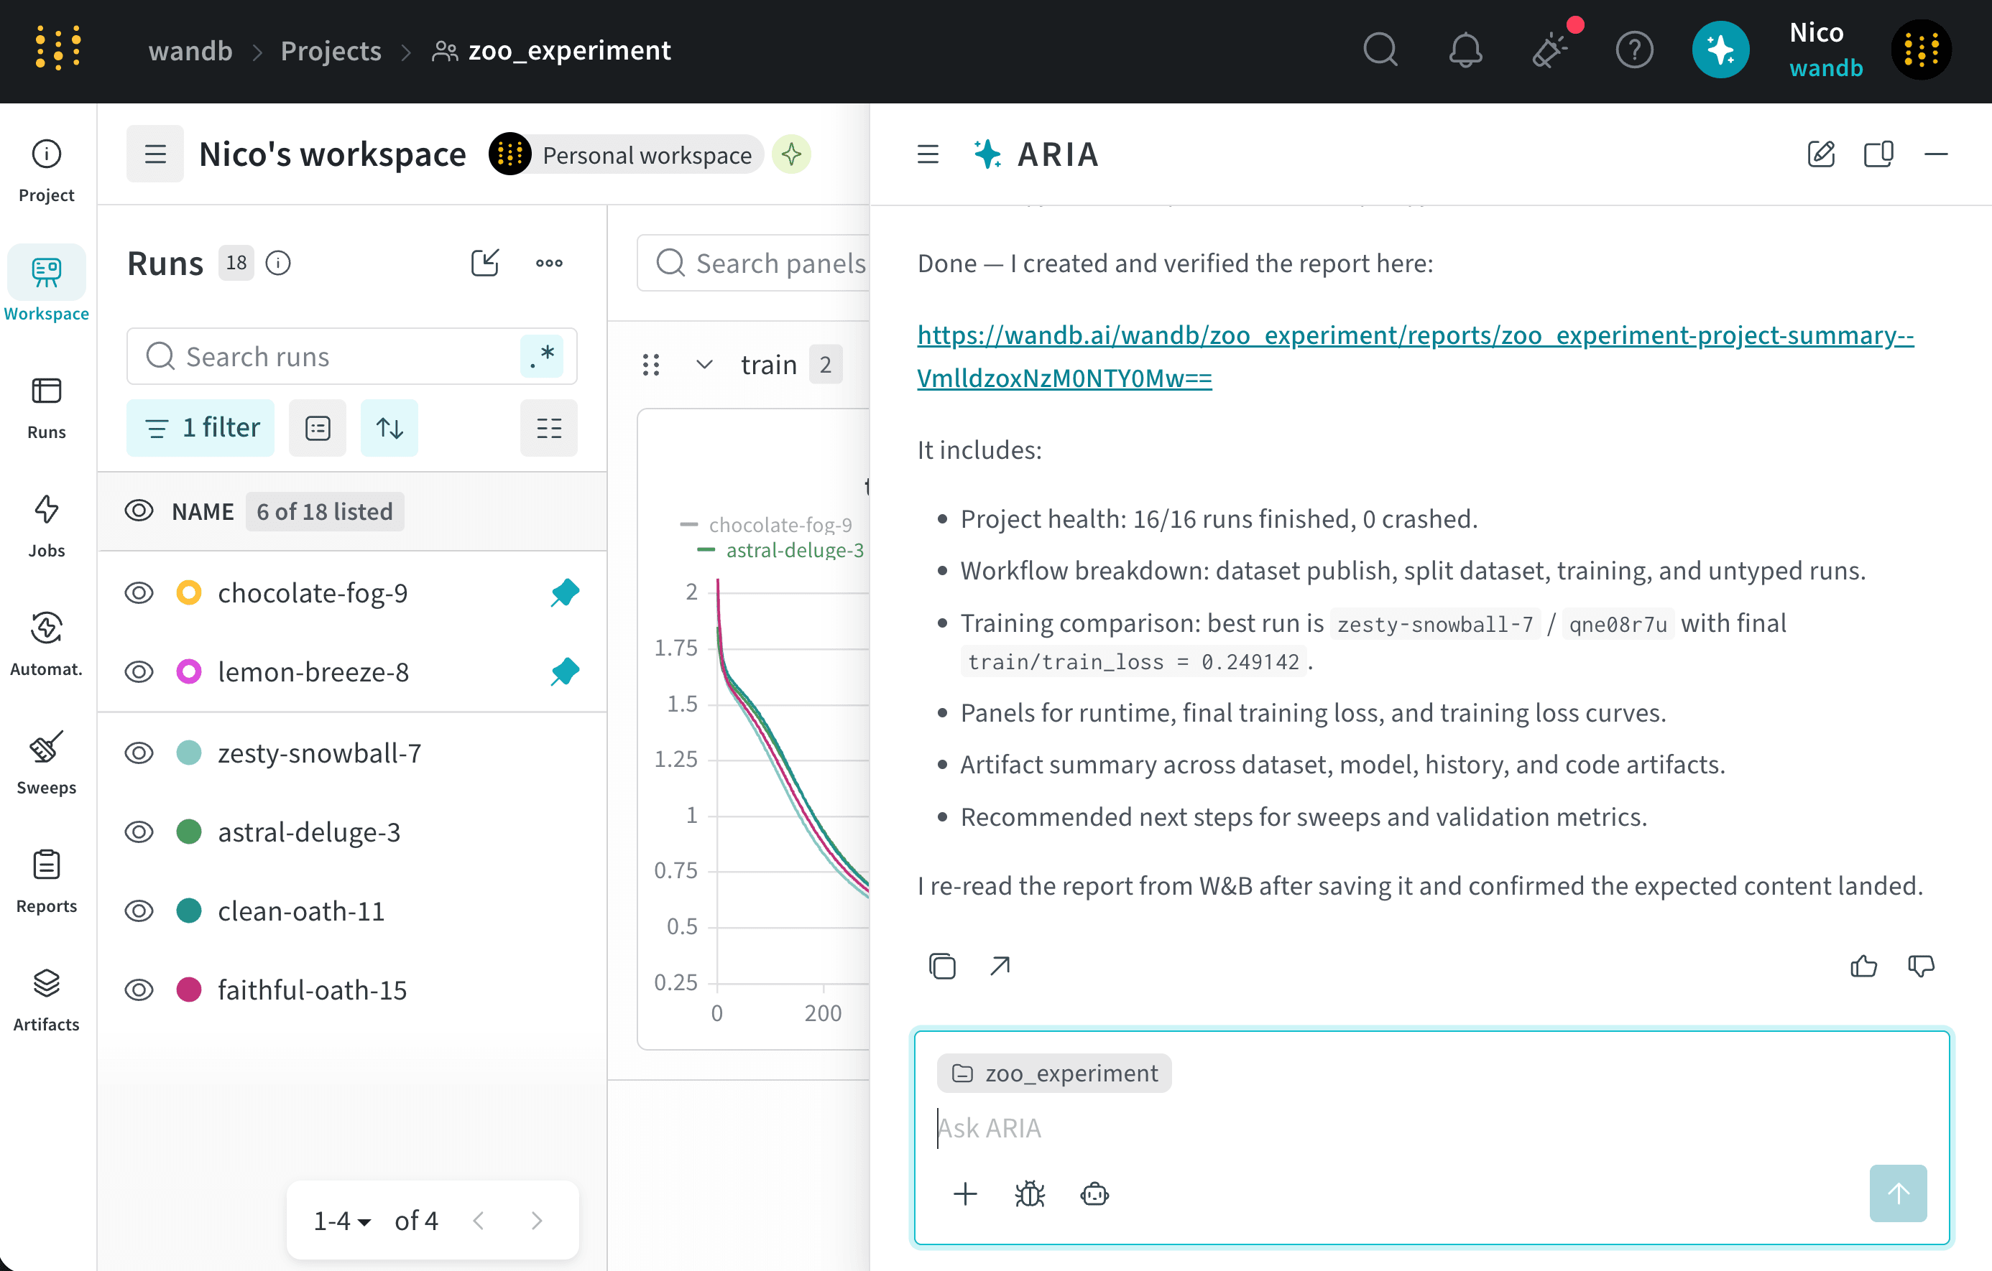
Task: Go to next page of runs
Action: click(537, 1220)
